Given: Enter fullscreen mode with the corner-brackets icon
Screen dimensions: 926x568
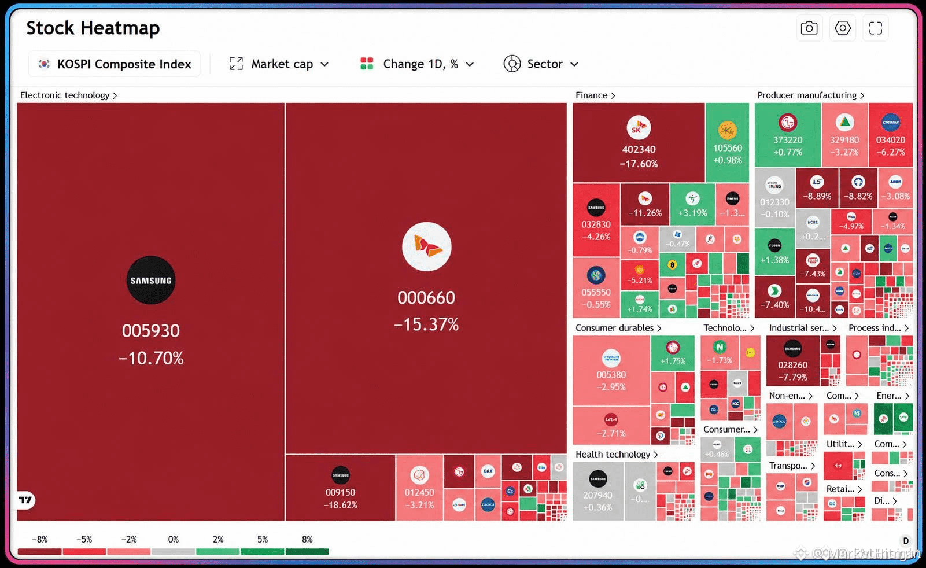Looking at the screenshot, I should click(876, 28).
